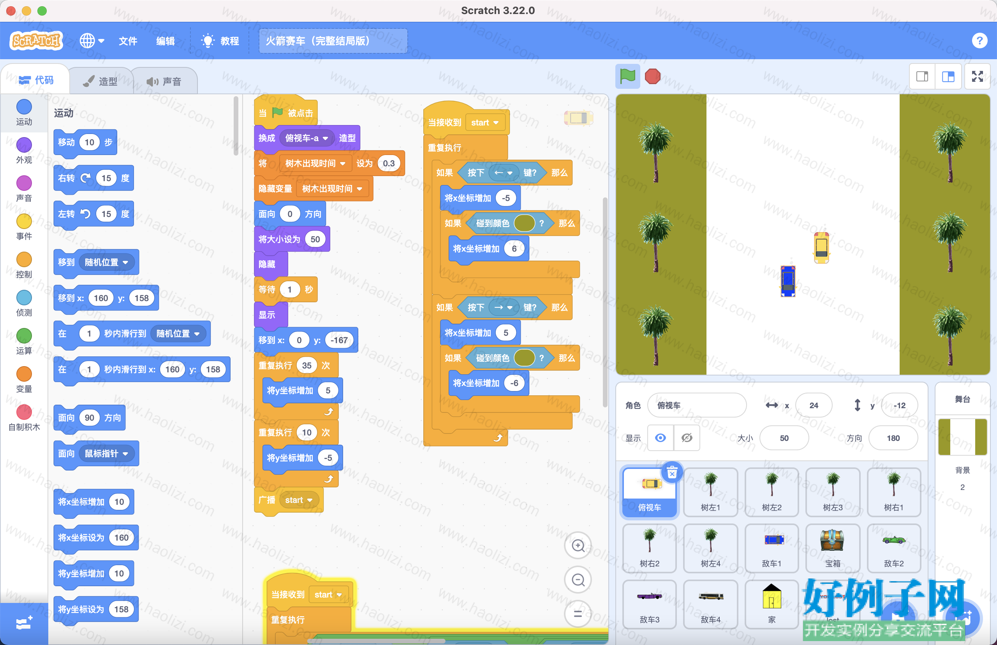The image size is (997, 645).
Task: Open right arrow key dropdown
Action: pos(503,307)
